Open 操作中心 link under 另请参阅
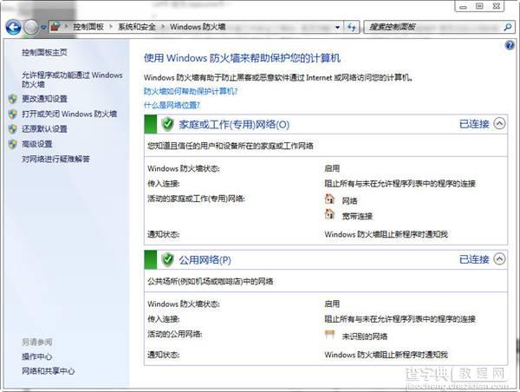Image resolution: width=520 pixels, height=392 pixels. [x=37, y=356]
